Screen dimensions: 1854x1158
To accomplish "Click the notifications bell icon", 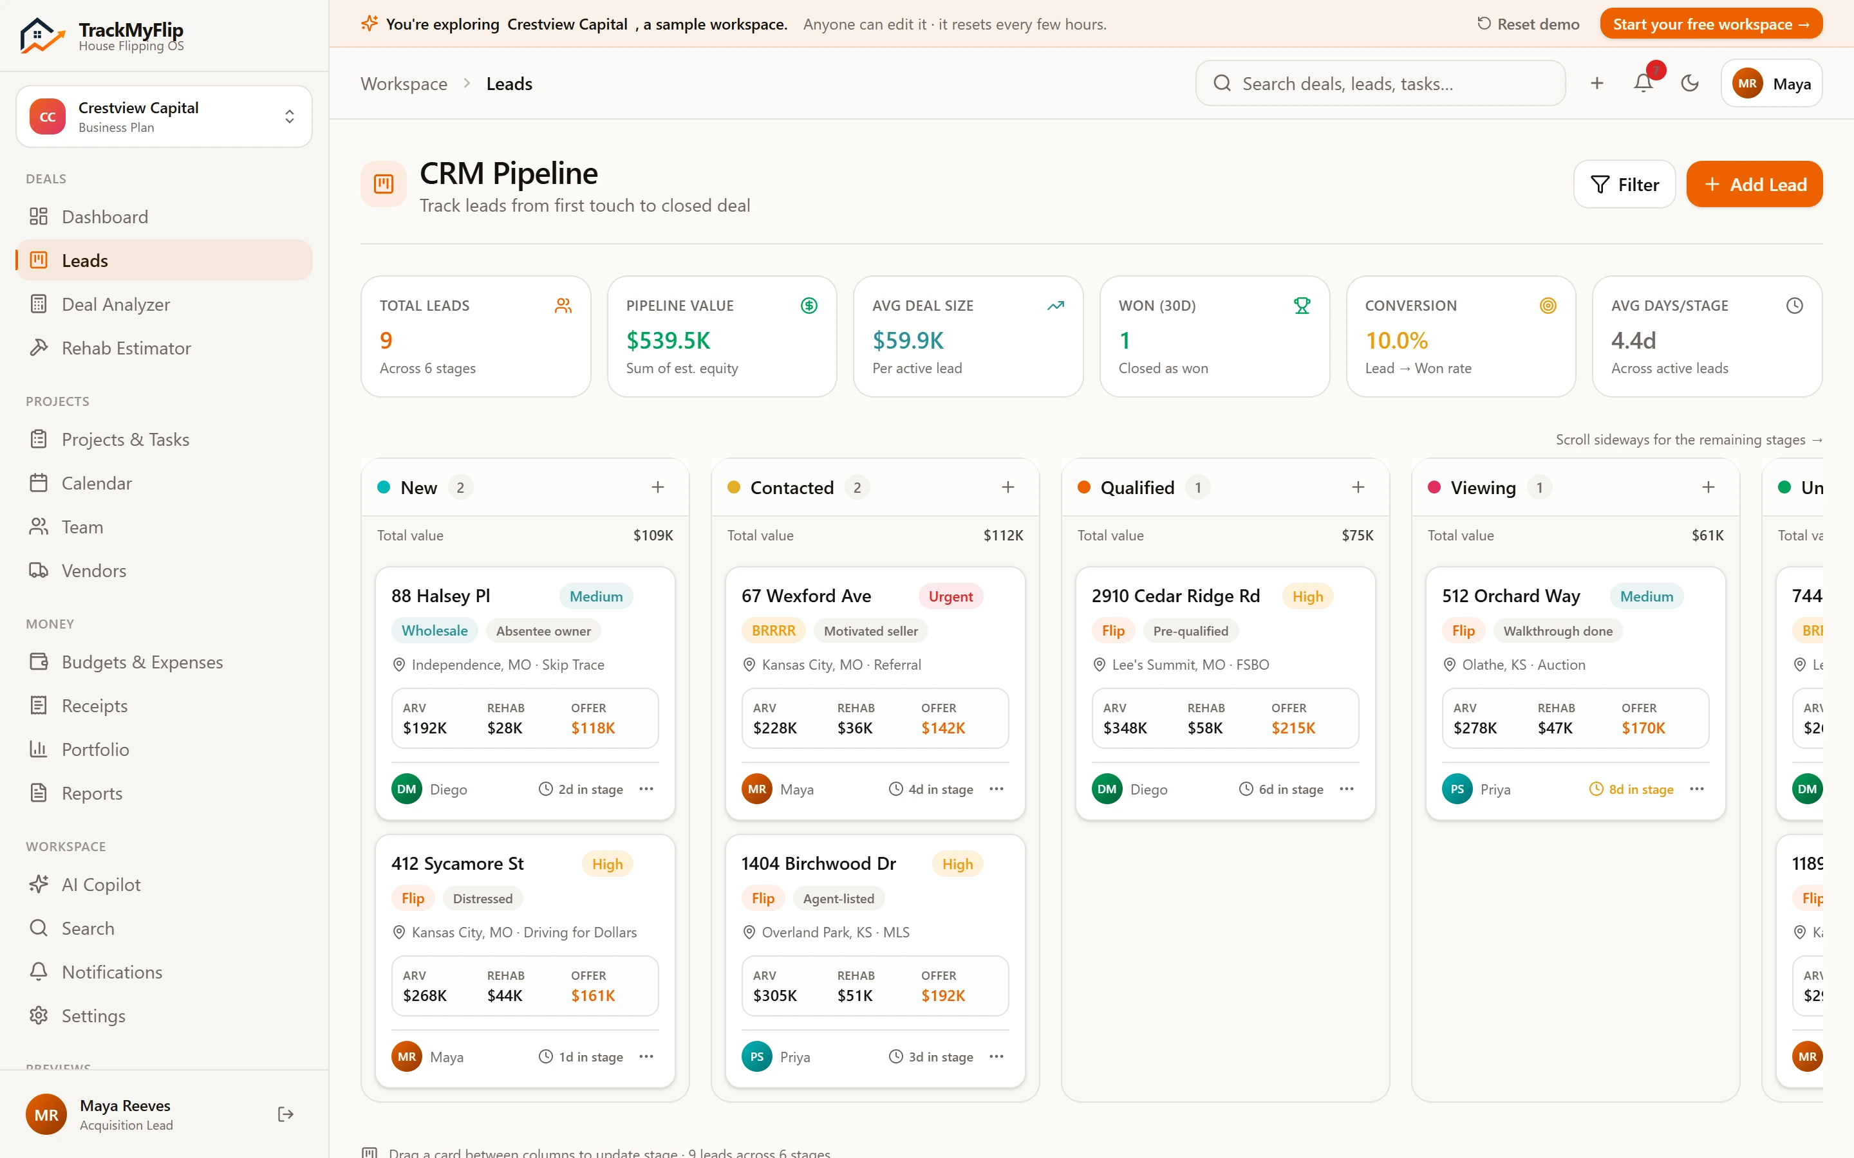I will [1643, 83].
